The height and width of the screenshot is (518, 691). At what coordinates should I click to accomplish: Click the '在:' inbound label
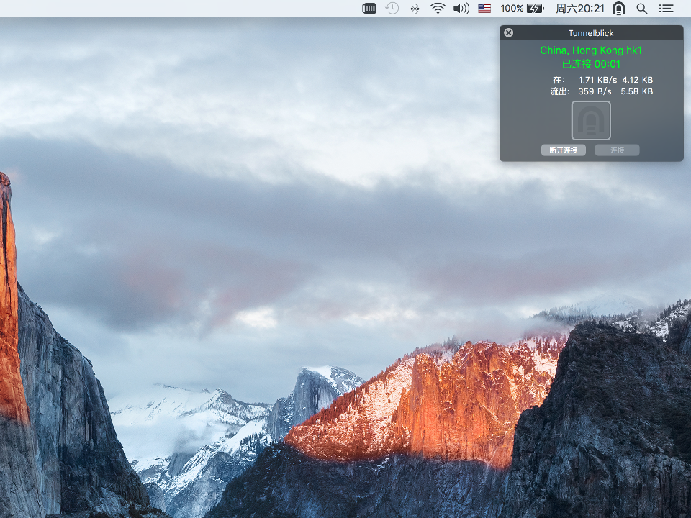coord(559,80)
